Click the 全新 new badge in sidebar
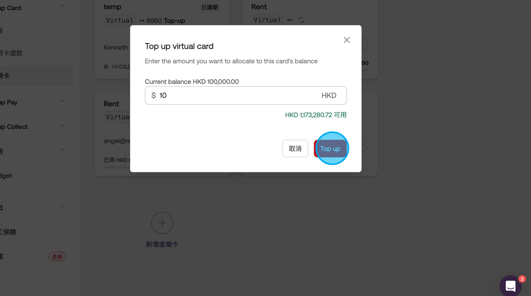 click(57, 257)
